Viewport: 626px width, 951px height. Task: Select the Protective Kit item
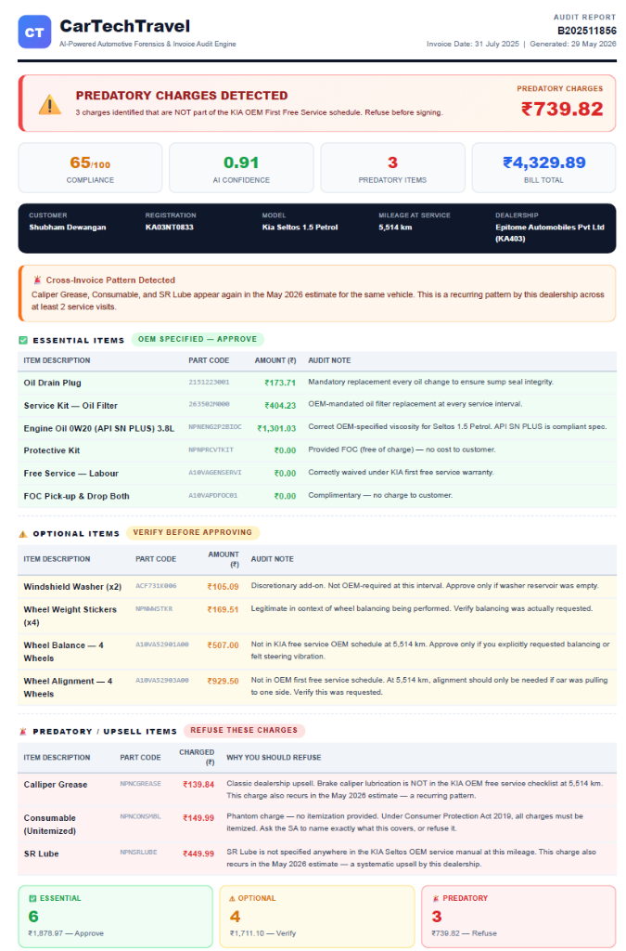(x=51, y=450)
